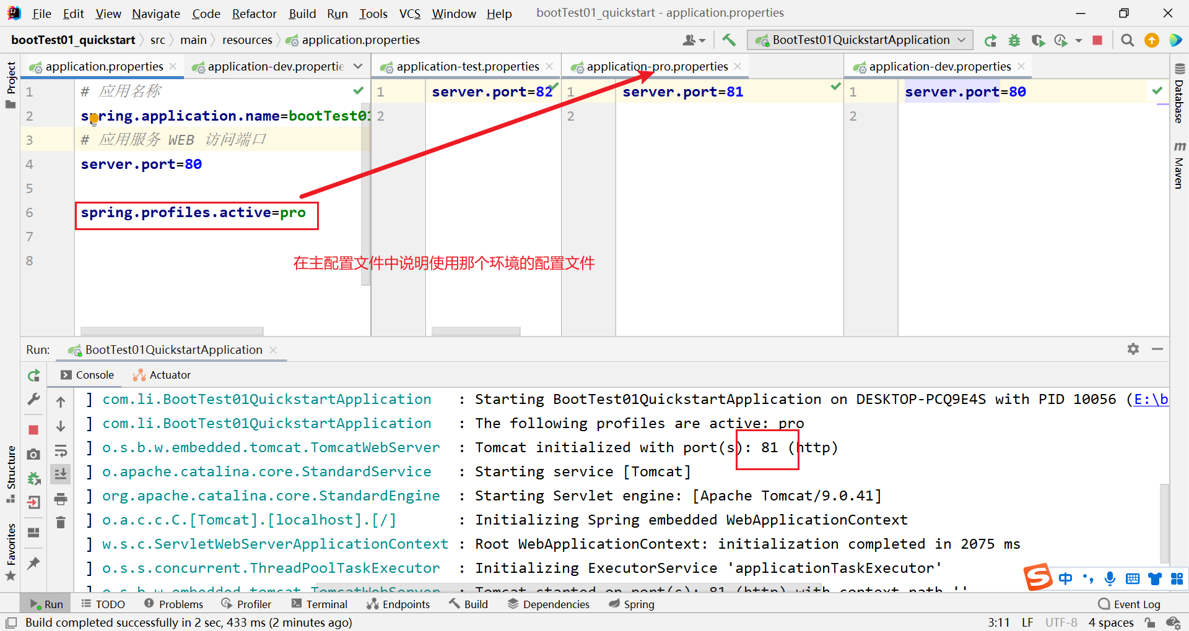Open the Refactor menu

click(254, 14)
